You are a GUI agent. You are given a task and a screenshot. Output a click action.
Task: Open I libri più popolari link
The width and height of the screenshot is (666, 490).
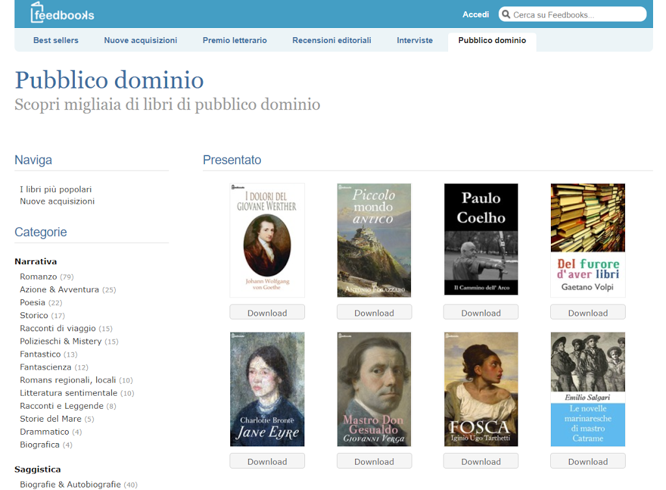tap(56, 189)
